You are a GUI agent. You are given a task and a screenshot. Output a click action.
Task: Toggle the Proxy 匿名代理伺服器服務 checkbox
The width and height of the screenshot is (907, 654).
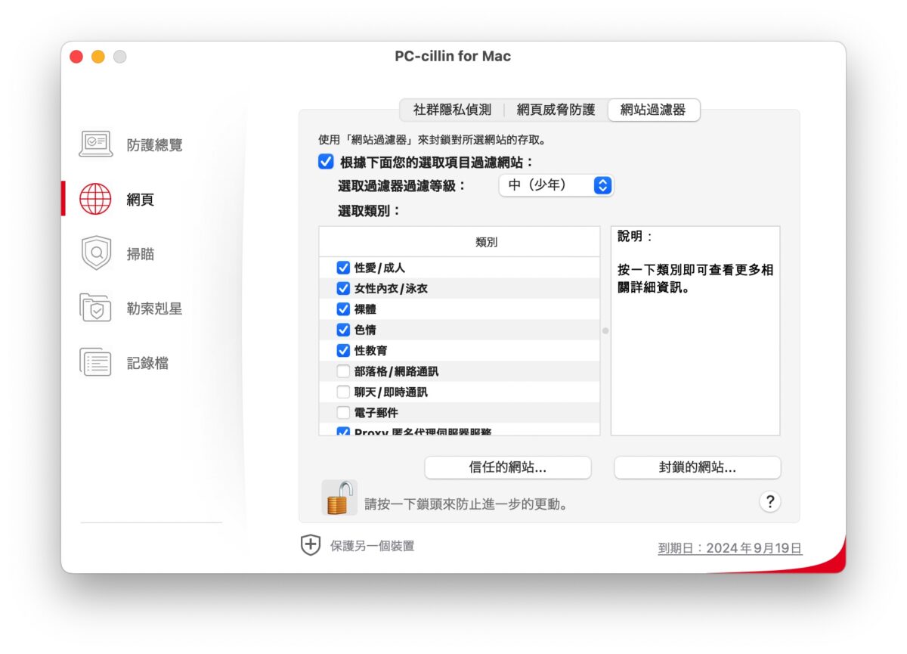pyautogui.click(x=343, y=432)
